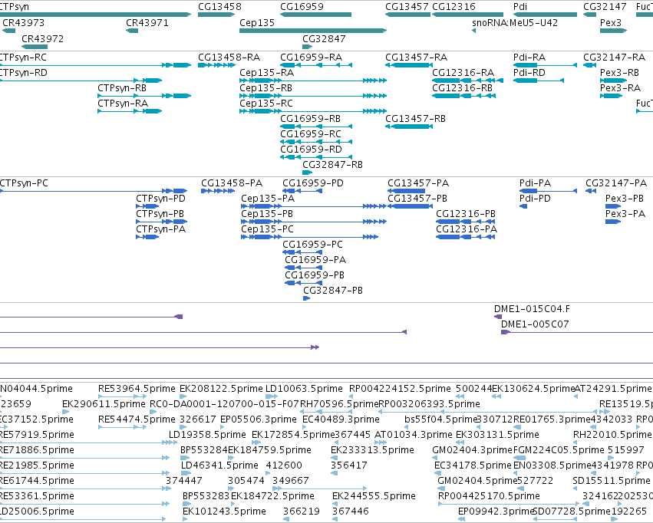
Task: Open the CG16959 gene label
Action: (x=302, y=7)
